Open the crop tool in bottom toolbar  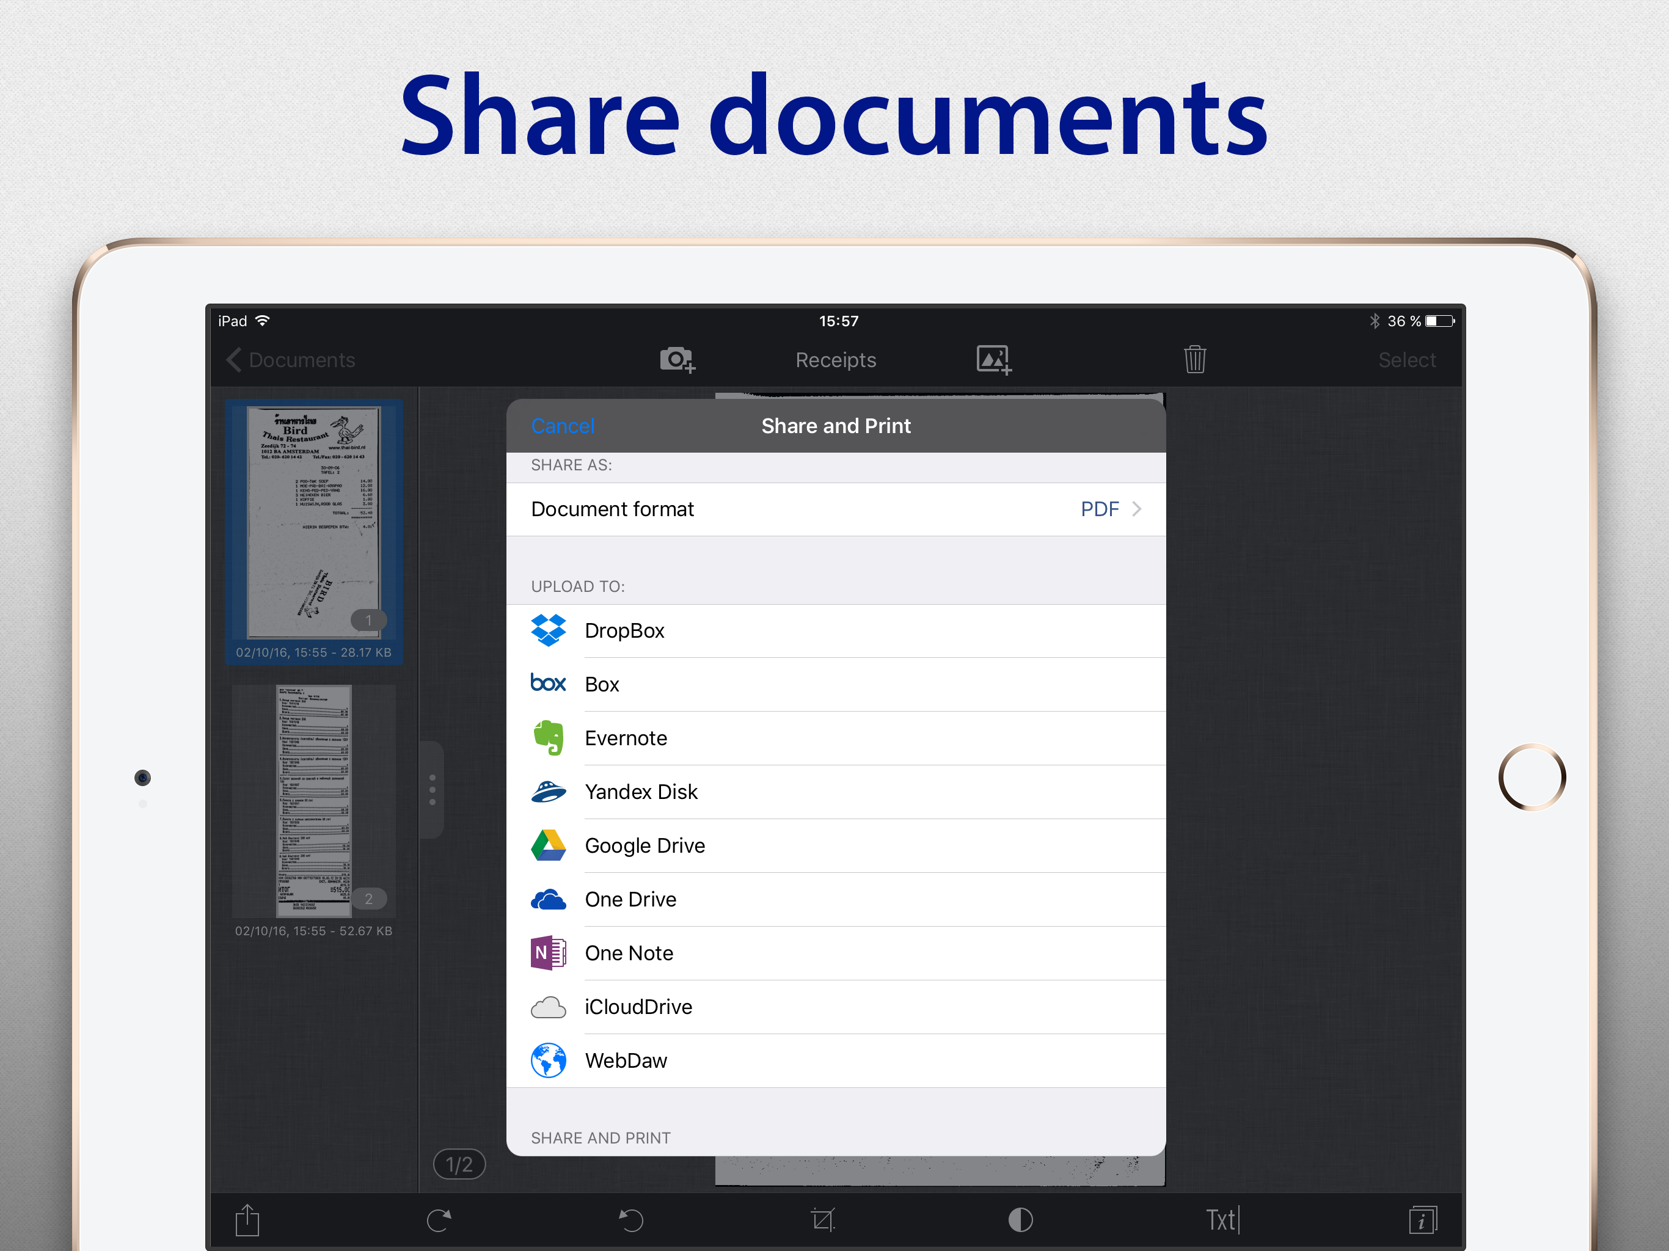tap(822, 1220)
